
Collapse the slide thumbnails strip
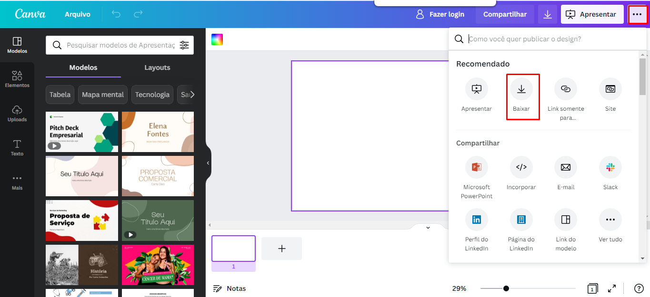coord(428,227)
